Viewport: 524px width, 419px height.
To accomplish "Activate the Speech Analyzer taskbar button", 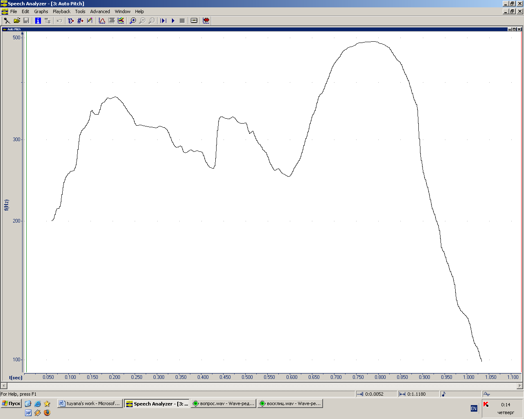I will click(x=157, y=403).
